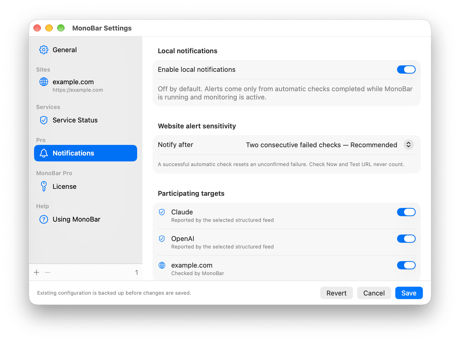Screen dimensions: 460x343
Task: Click the Participating targets heading
Action: [x=191, y=194]
